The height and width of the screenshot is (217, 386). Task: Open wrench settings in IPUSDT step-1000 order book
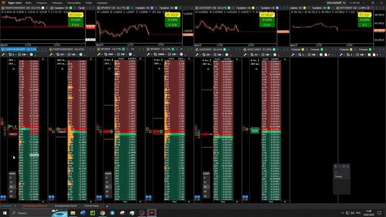coord(148,54)
